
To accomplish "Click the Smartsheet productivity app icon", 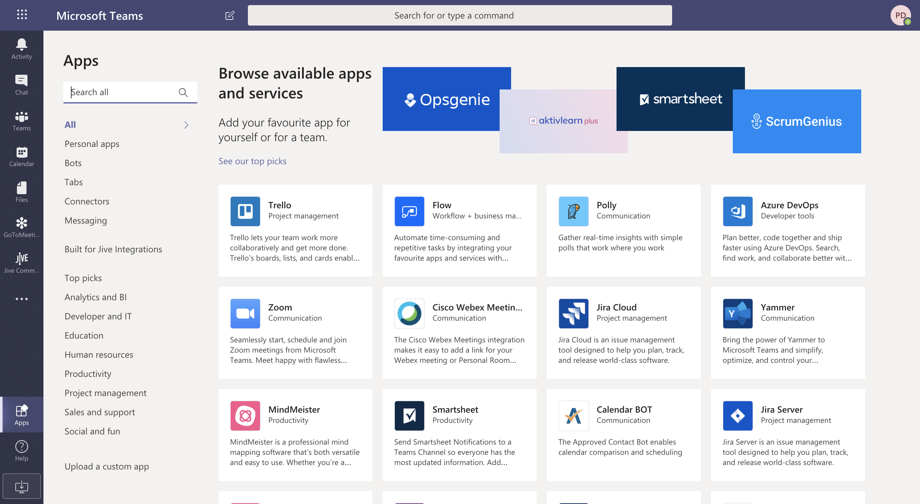I will 409,415.
